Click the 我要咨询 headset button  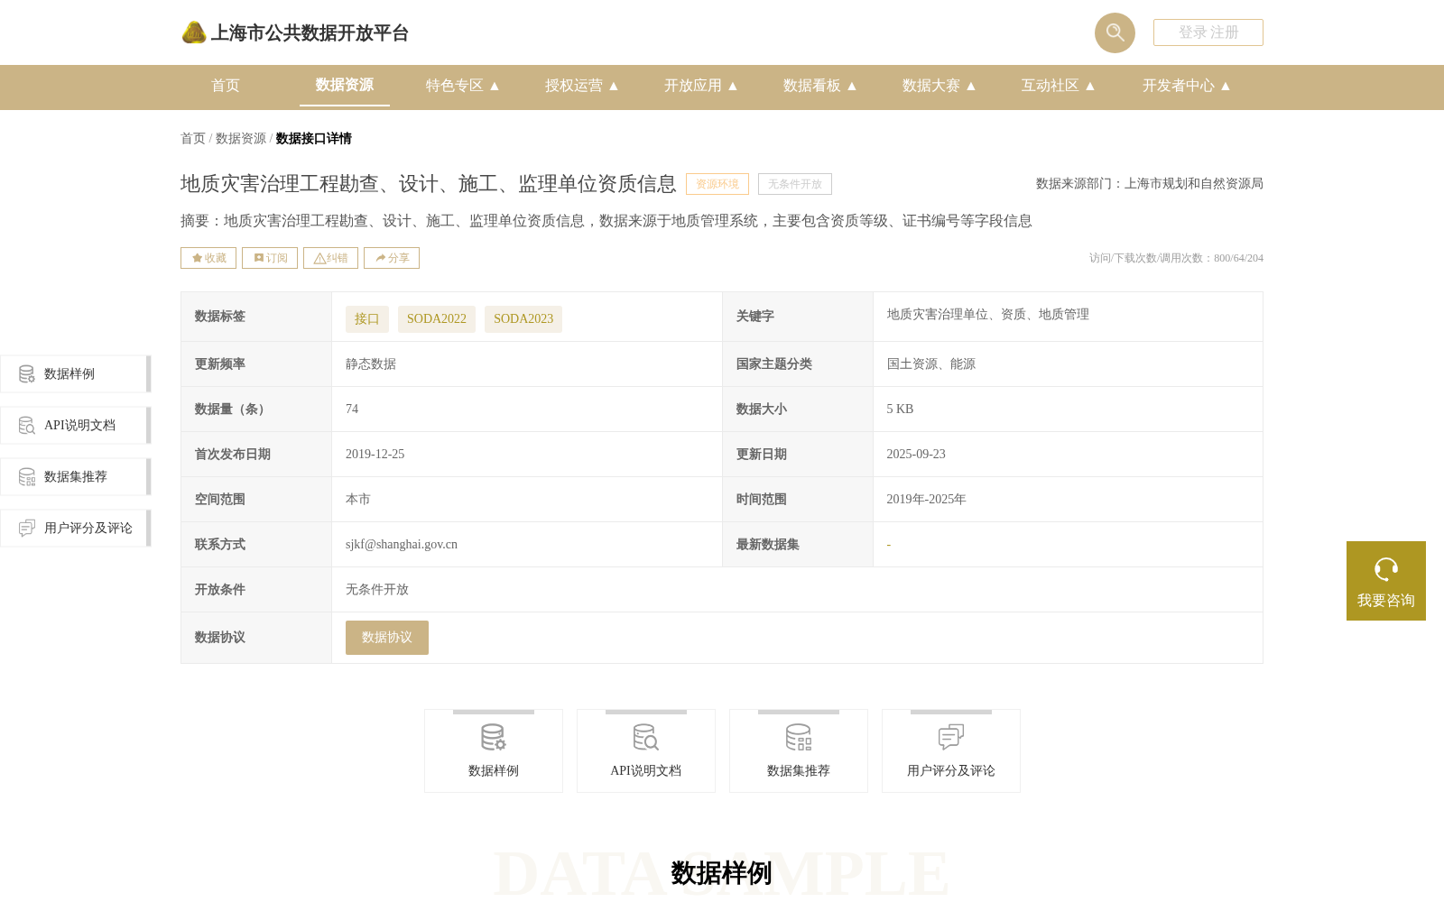(1386, 581)
